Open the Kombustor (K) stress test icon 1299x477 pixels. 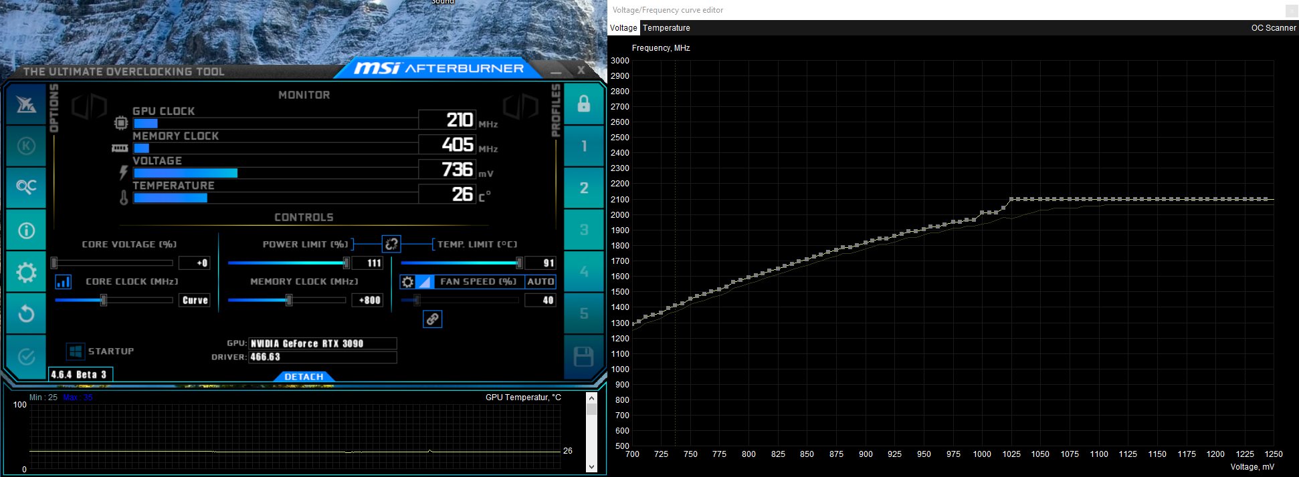click(x=26, y=146)
